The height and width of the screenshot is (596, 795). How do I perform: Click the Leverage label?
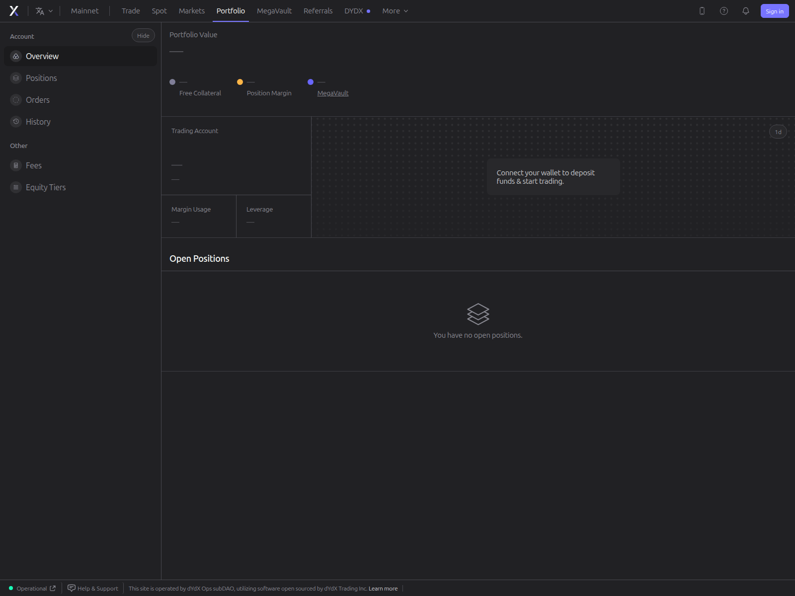pyautogui.click(x=259, y=209)
